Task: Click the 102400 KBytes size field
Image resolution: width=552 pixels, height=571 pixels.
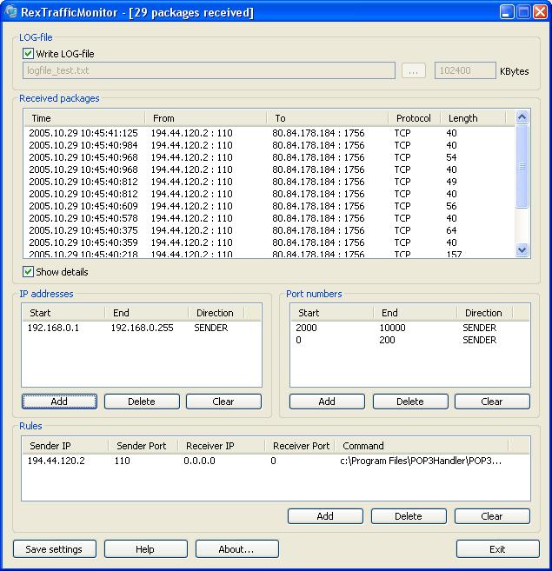Action: click(465, 70)
